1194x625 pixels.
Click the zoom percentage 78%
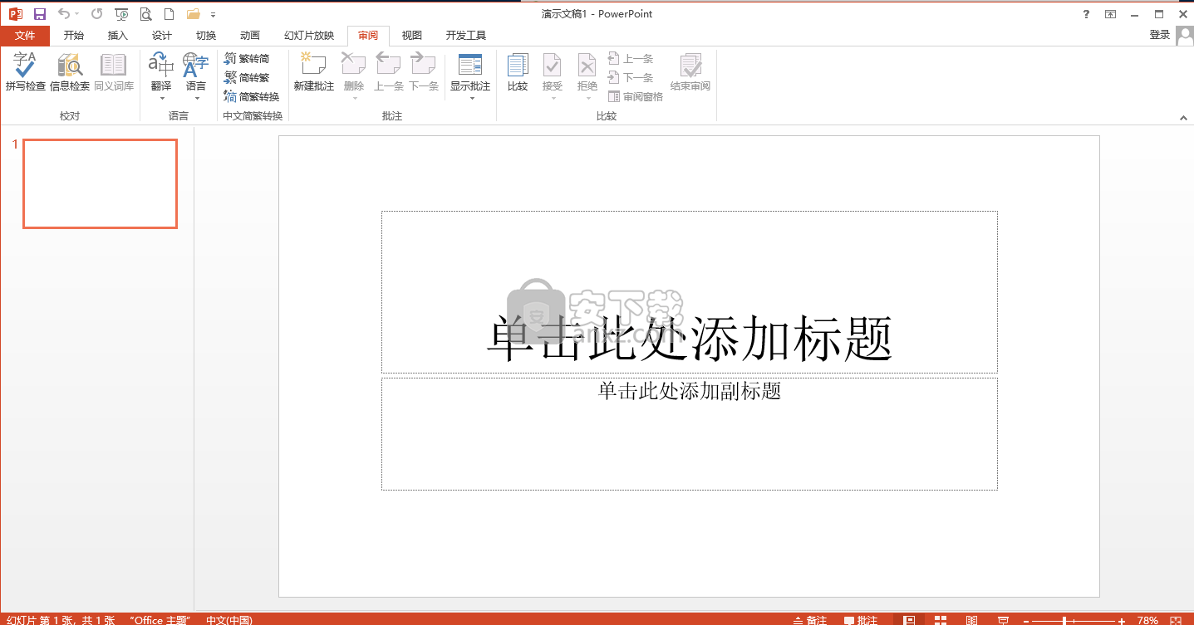1148,620
